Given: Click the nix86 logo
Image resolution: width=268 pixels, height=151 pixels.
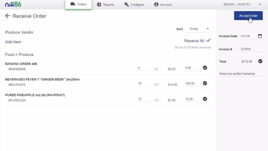Looking at the screenshot, I should click(13, 4).
